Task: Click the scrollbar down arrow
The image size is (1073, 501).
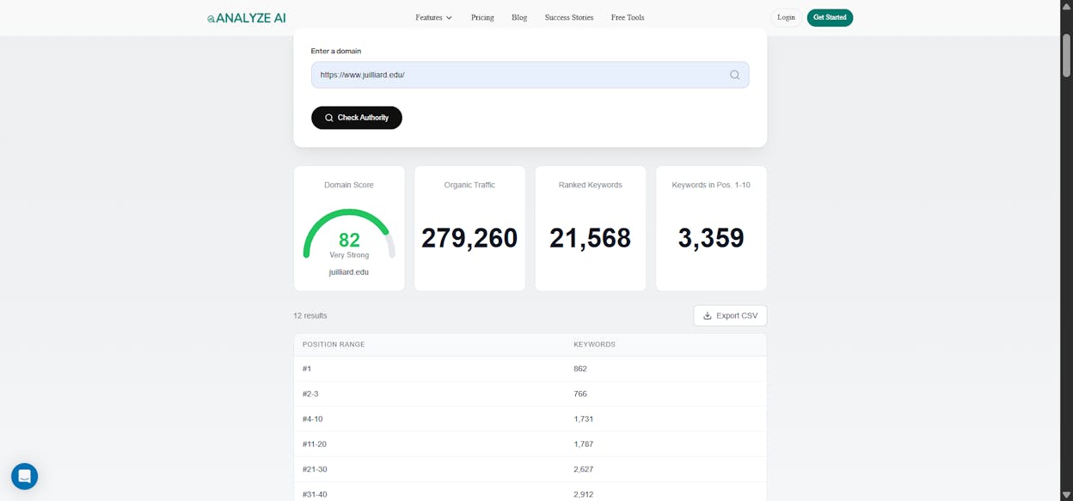Action: point(1066,495)
